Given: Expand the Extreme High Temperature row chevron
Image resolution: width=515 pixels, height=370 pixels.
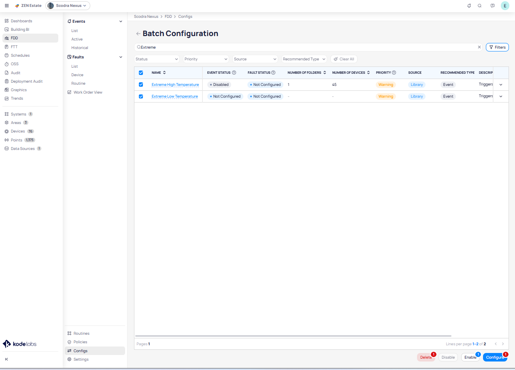Looking at the screenshot, I should [501, 85].
